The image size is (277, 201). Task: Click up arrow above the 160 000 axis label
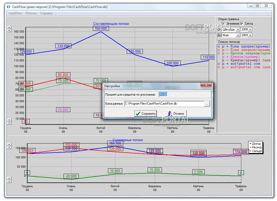[x=9, y=27]
